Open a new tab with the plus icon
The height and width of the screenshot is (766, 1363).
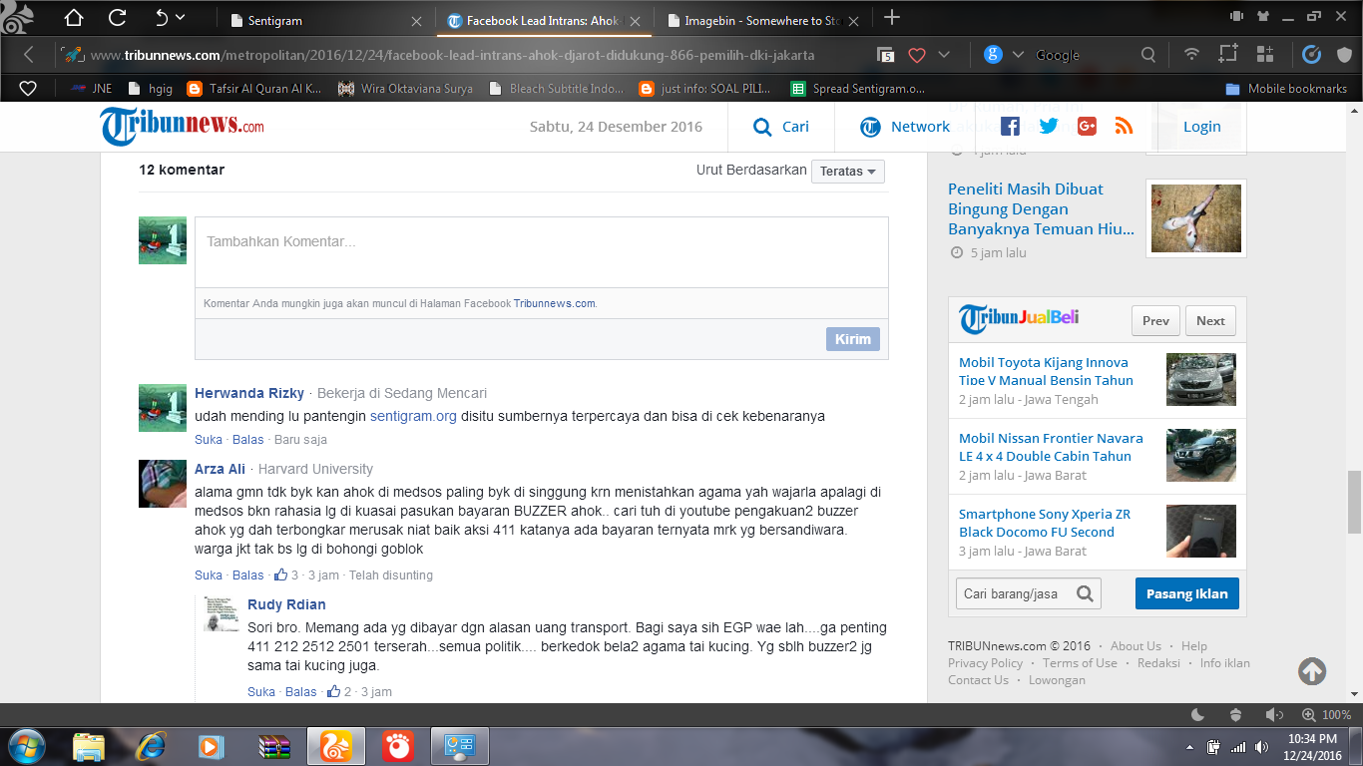[x=892, y=17]
